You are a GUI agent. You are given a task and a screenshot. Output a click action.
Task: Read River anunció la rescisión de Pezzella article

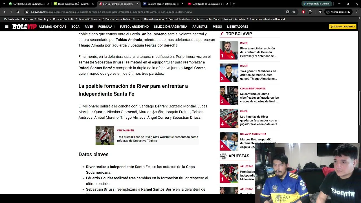point(258,52)
